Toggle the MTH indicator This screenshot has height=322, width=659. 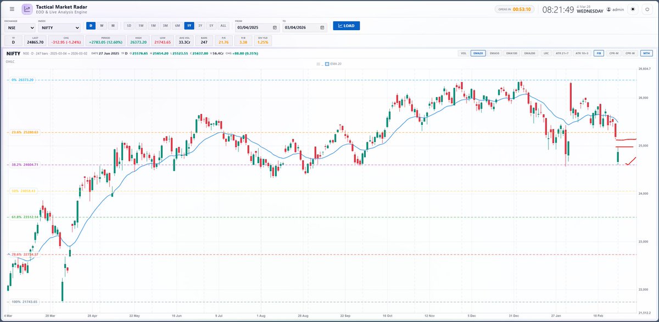coord(646,53)
